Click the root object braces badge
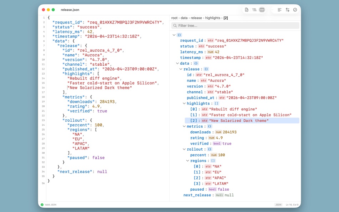 (x=179, y=35)
